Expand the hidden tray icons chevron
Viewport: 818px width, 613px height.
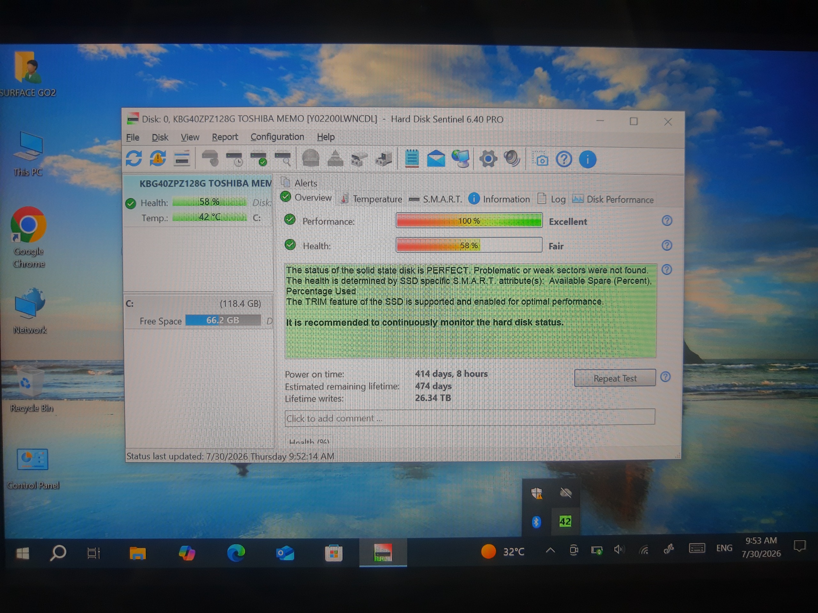[x=550, y=550]
